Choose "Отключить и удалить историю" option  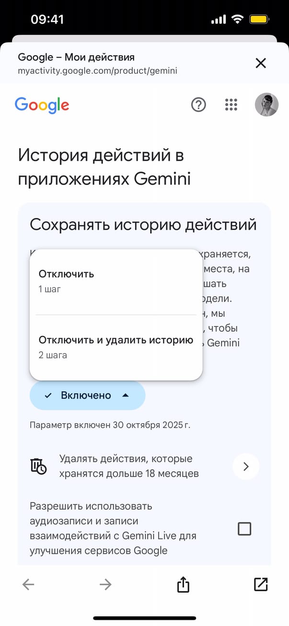(x=116, y=347)
